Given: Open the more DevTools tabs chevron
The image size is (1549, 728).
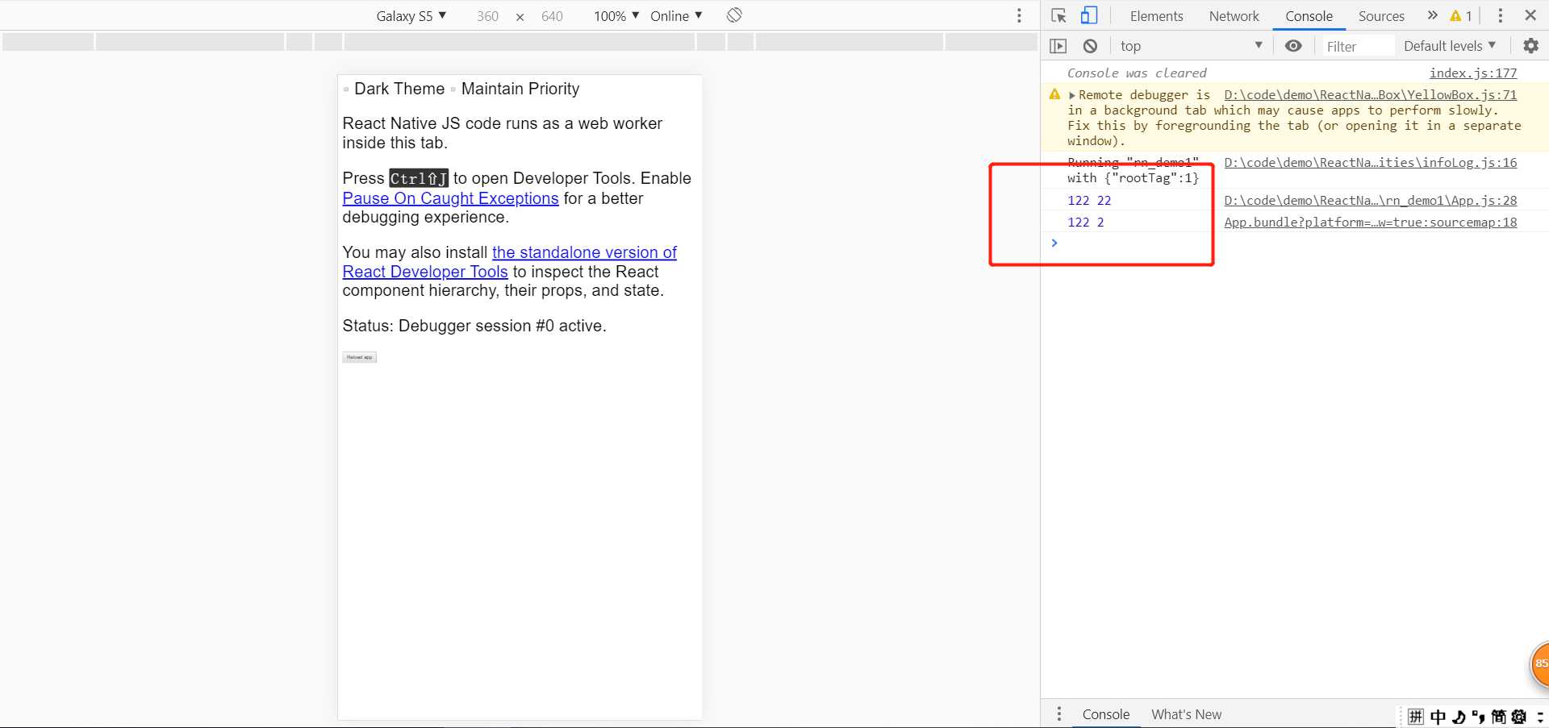Looking at the screenshot, I should pyautogui.click(x=1432, y=15).
